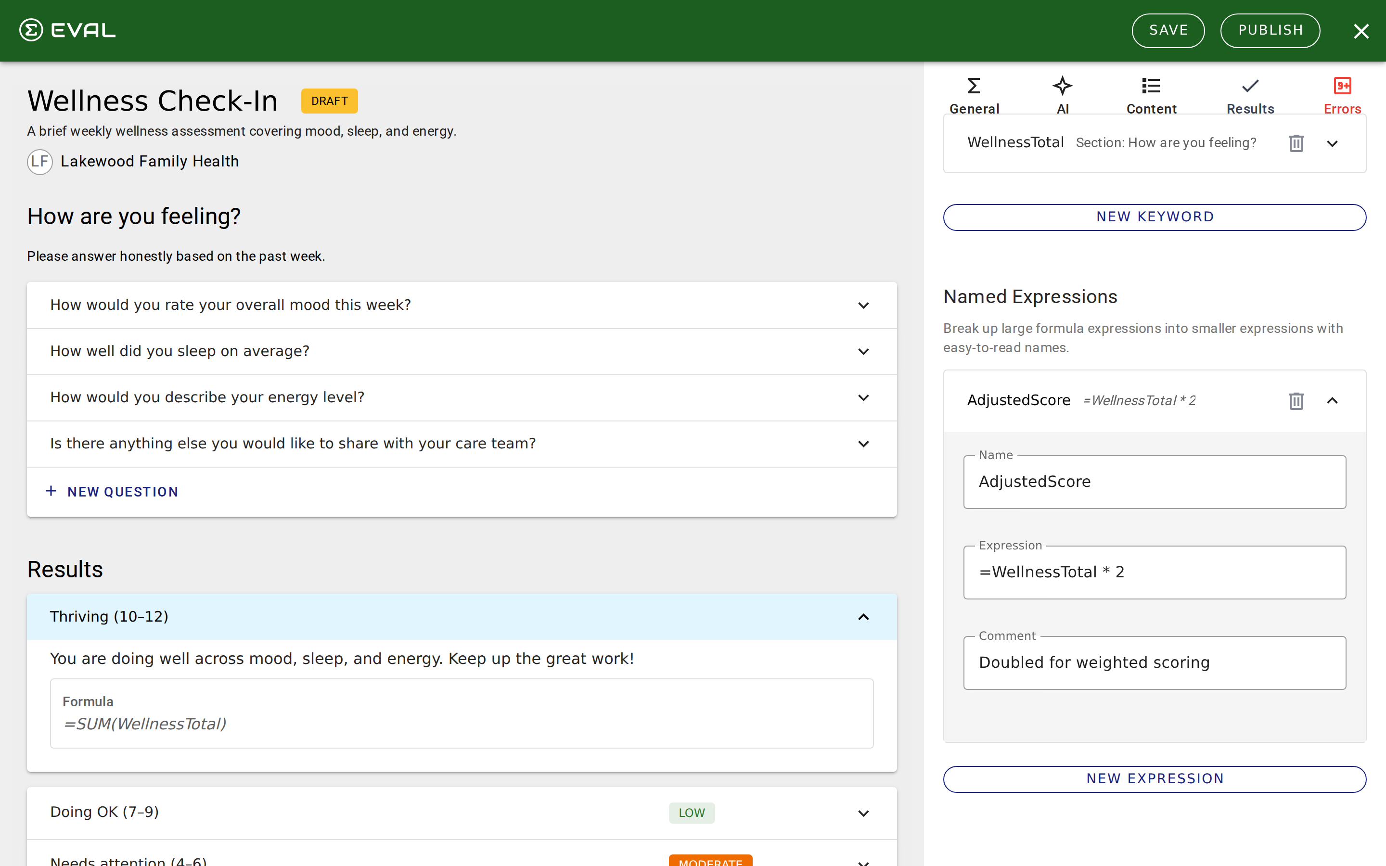
Task: Delete the WellnessTotal keyword via trash icon
Action: 1296,142
